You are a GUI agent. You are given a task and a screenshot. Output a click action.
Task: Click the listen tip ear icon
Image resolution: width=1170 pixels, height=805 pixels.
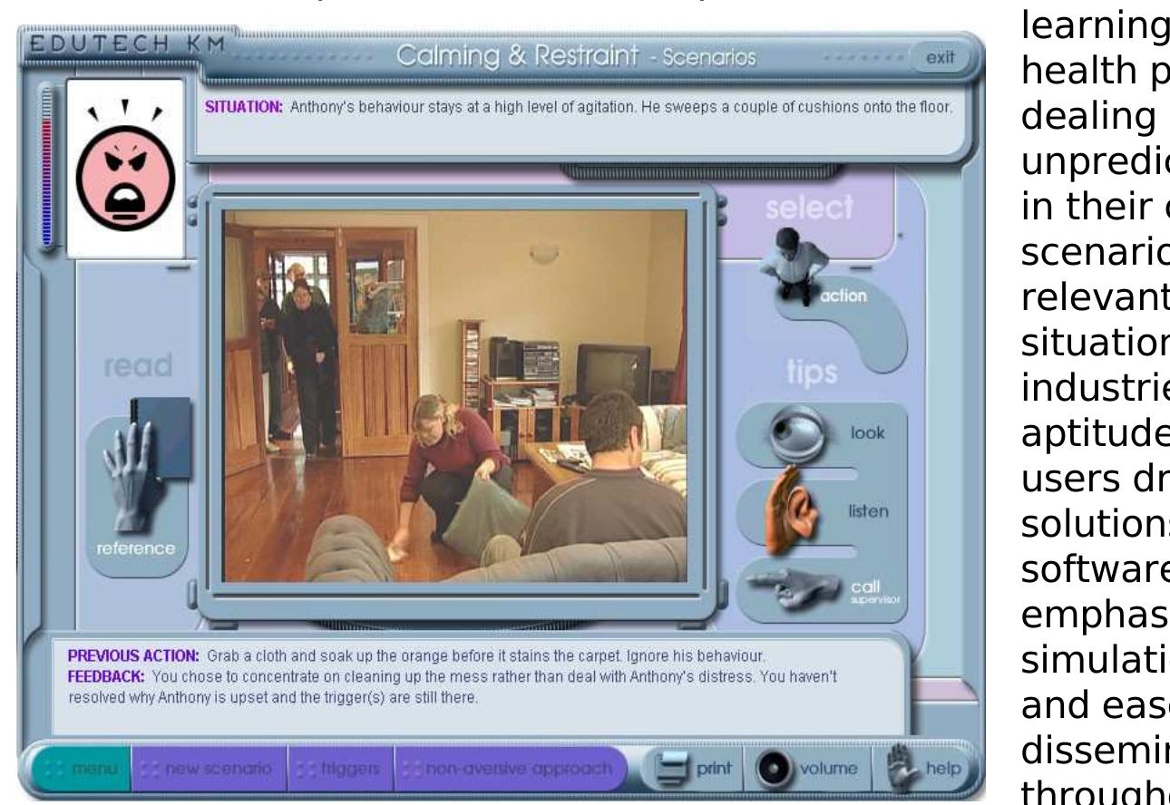pyautogui.click(x=792, y=511)
